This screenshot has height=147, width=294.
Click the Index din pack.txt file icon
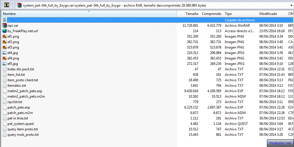pyautogui.click(x=5, y=69)
